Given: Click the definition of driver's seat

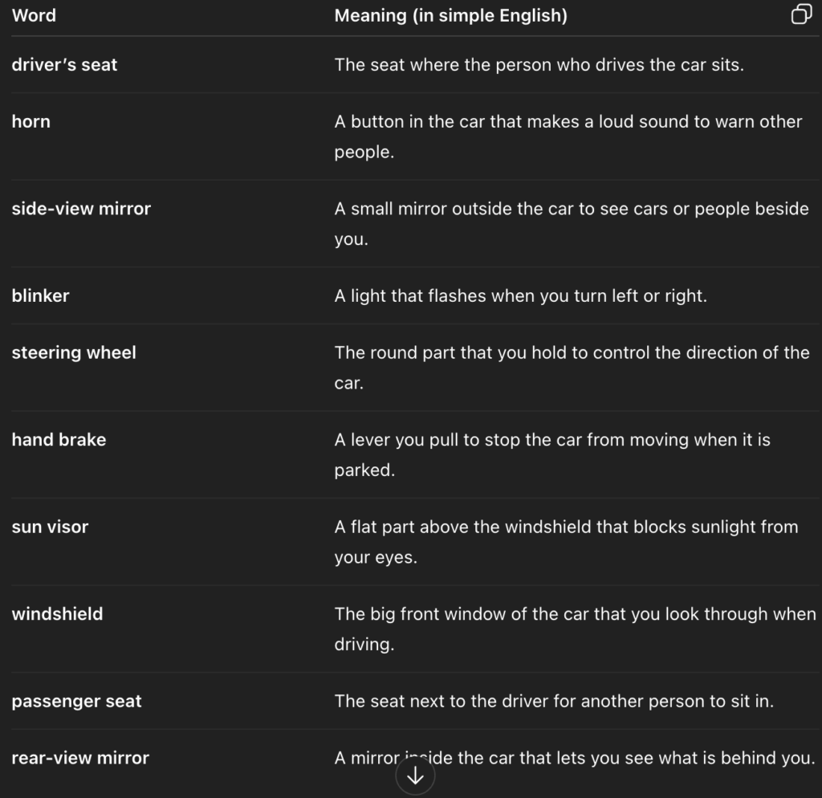Looking at the screenshot, I should 539,65.
